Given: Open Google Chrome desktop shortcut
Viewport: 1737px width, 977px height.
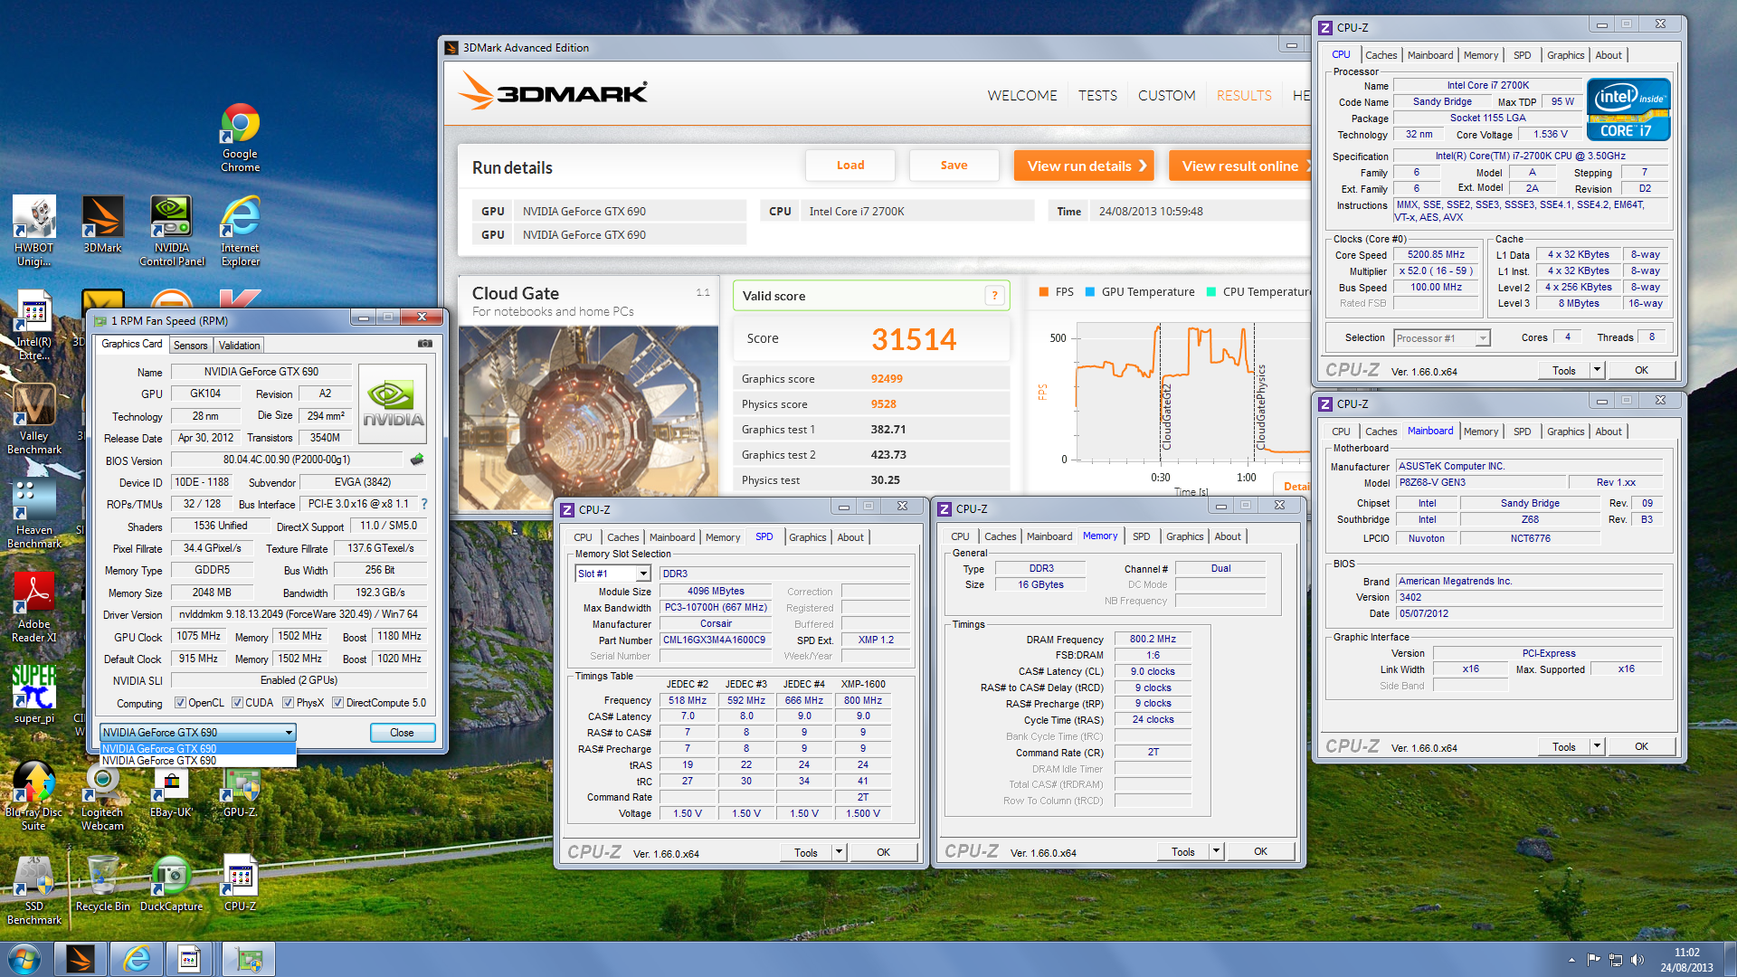Looking at the screenshot, I should pyautogui.click(x=240, y=138).
